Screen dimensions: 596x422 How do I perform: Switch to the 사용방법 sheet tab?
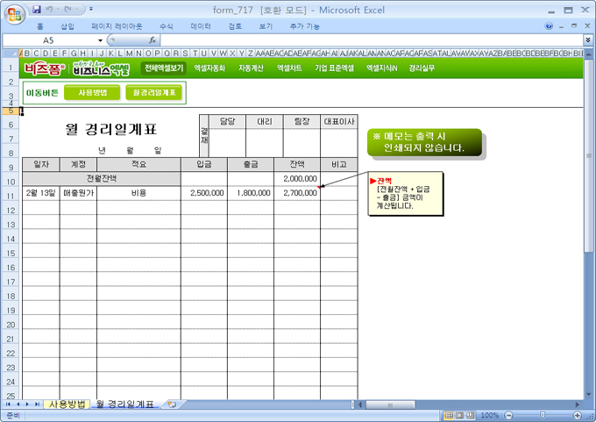click(x=67, y=404)
